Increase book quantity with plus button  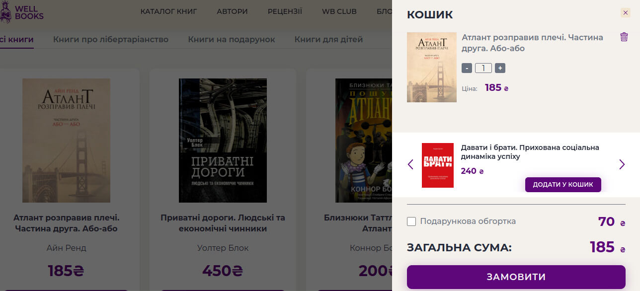click(500, 68)
